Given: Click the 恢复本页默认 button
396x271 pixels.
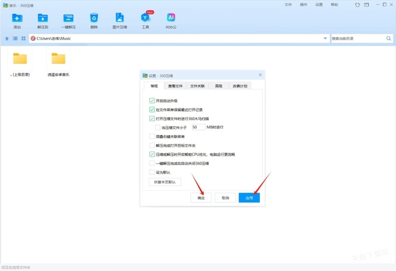Looking at the screenshot, I should pos(165,182).
